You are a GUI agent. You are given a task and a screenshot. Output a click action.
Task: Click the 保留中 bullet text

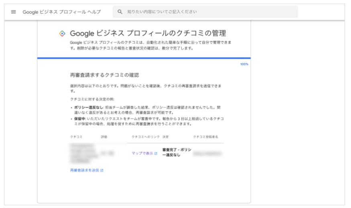click(149, 121)
